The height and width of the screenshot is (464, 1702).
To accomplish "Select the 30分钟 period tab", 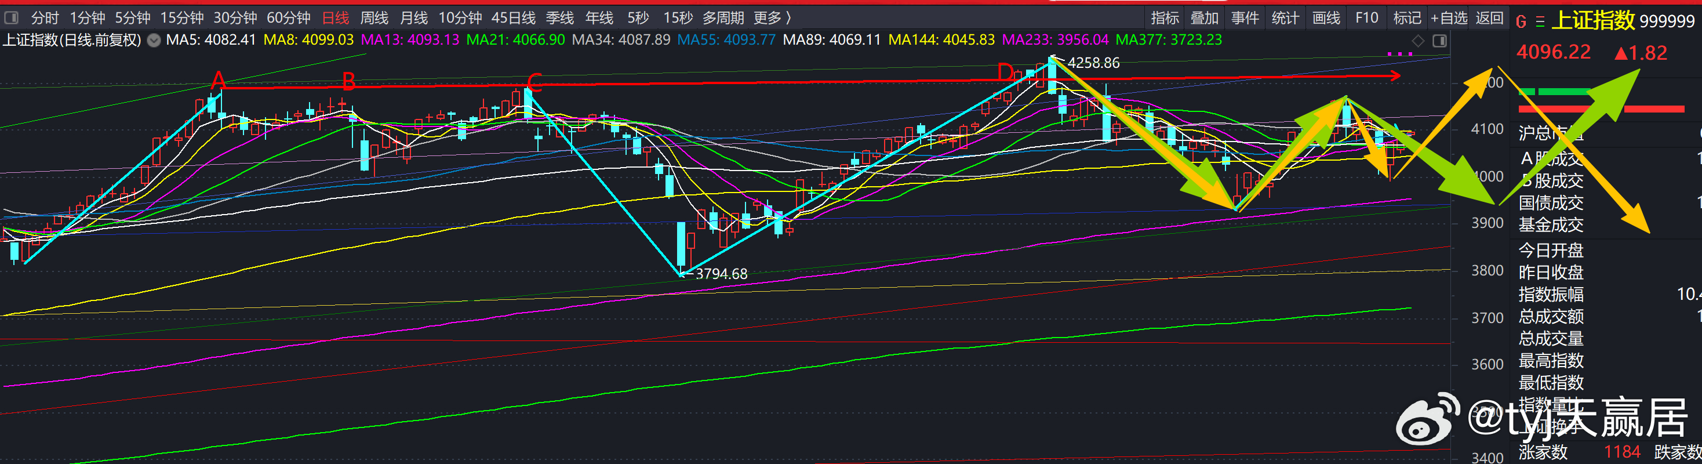I will (235, 18).
